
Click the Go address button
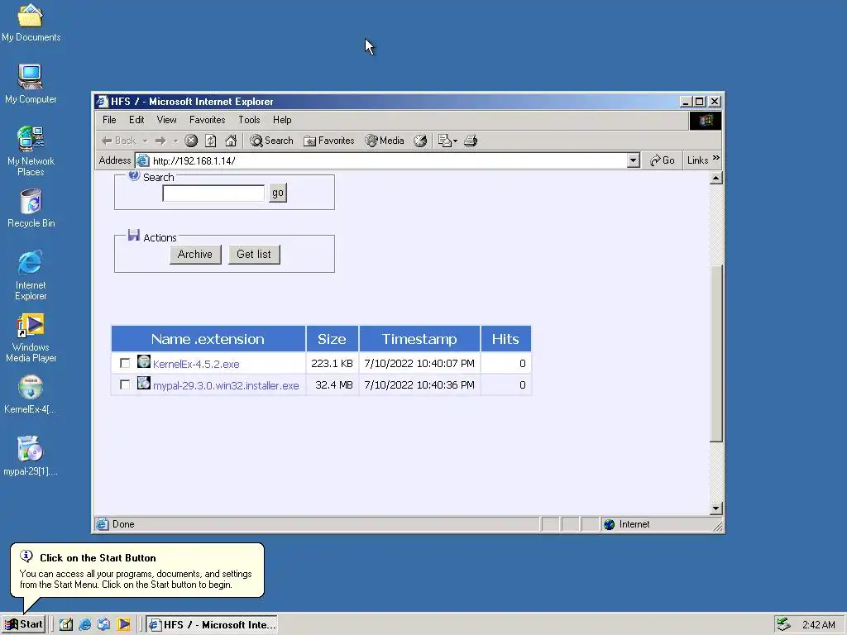coord(663,160)
